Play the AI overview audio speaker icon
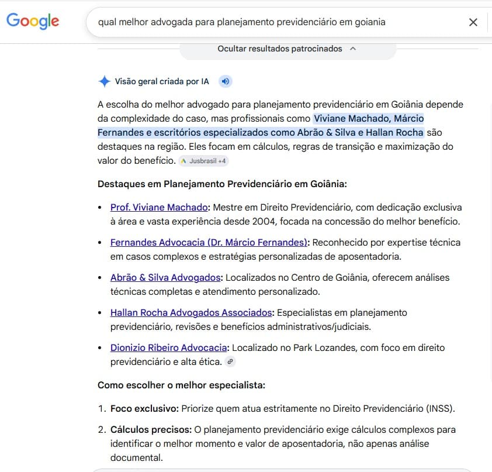The height and width of the screenshot is (472, 492). pos(226,81)
